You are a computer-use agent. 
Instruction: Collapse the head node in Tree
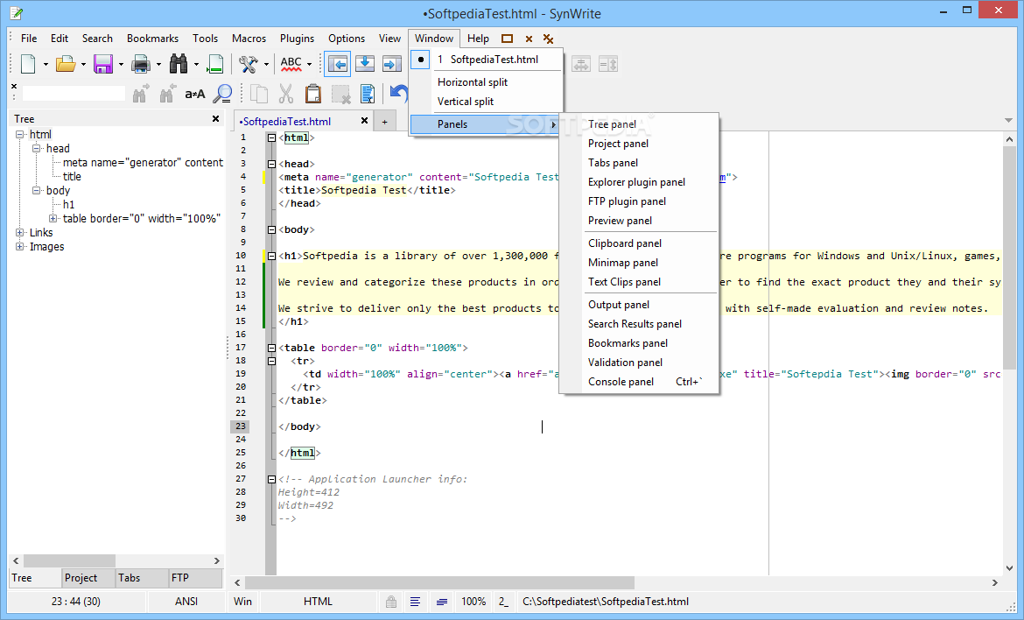(x=37, y=149)
